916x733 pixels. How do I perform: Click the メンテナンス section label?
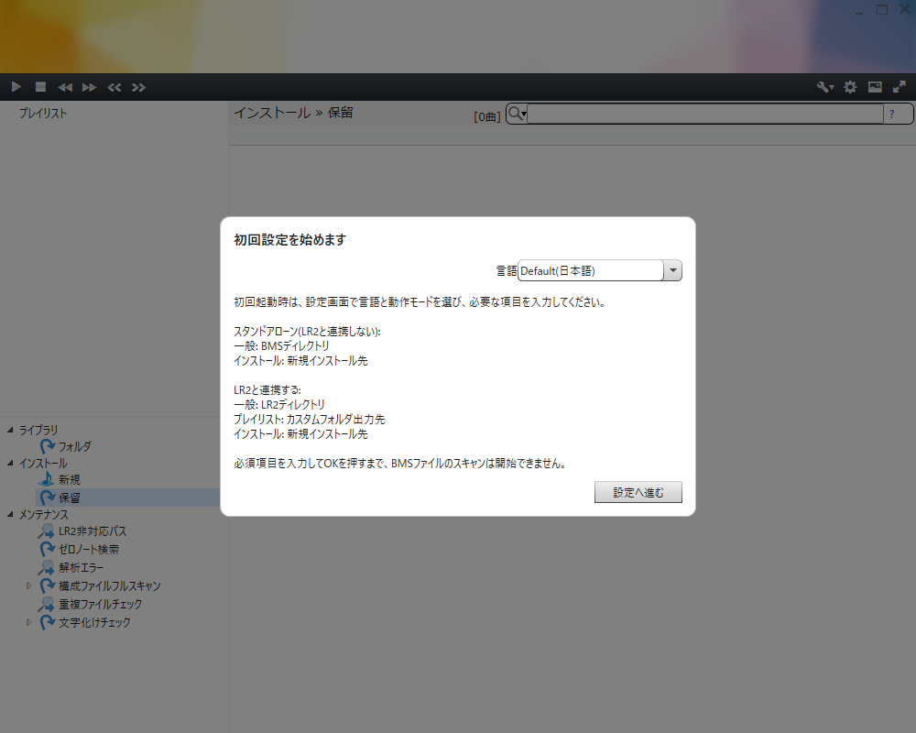point(44,514)
